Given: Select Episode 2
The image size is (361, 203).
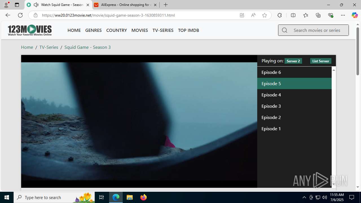Looking at the screenshot, I should point(294,117).
